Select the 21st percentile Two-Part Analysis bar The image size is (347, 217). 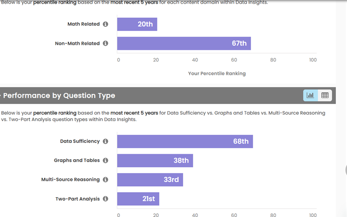pos(138,199)
